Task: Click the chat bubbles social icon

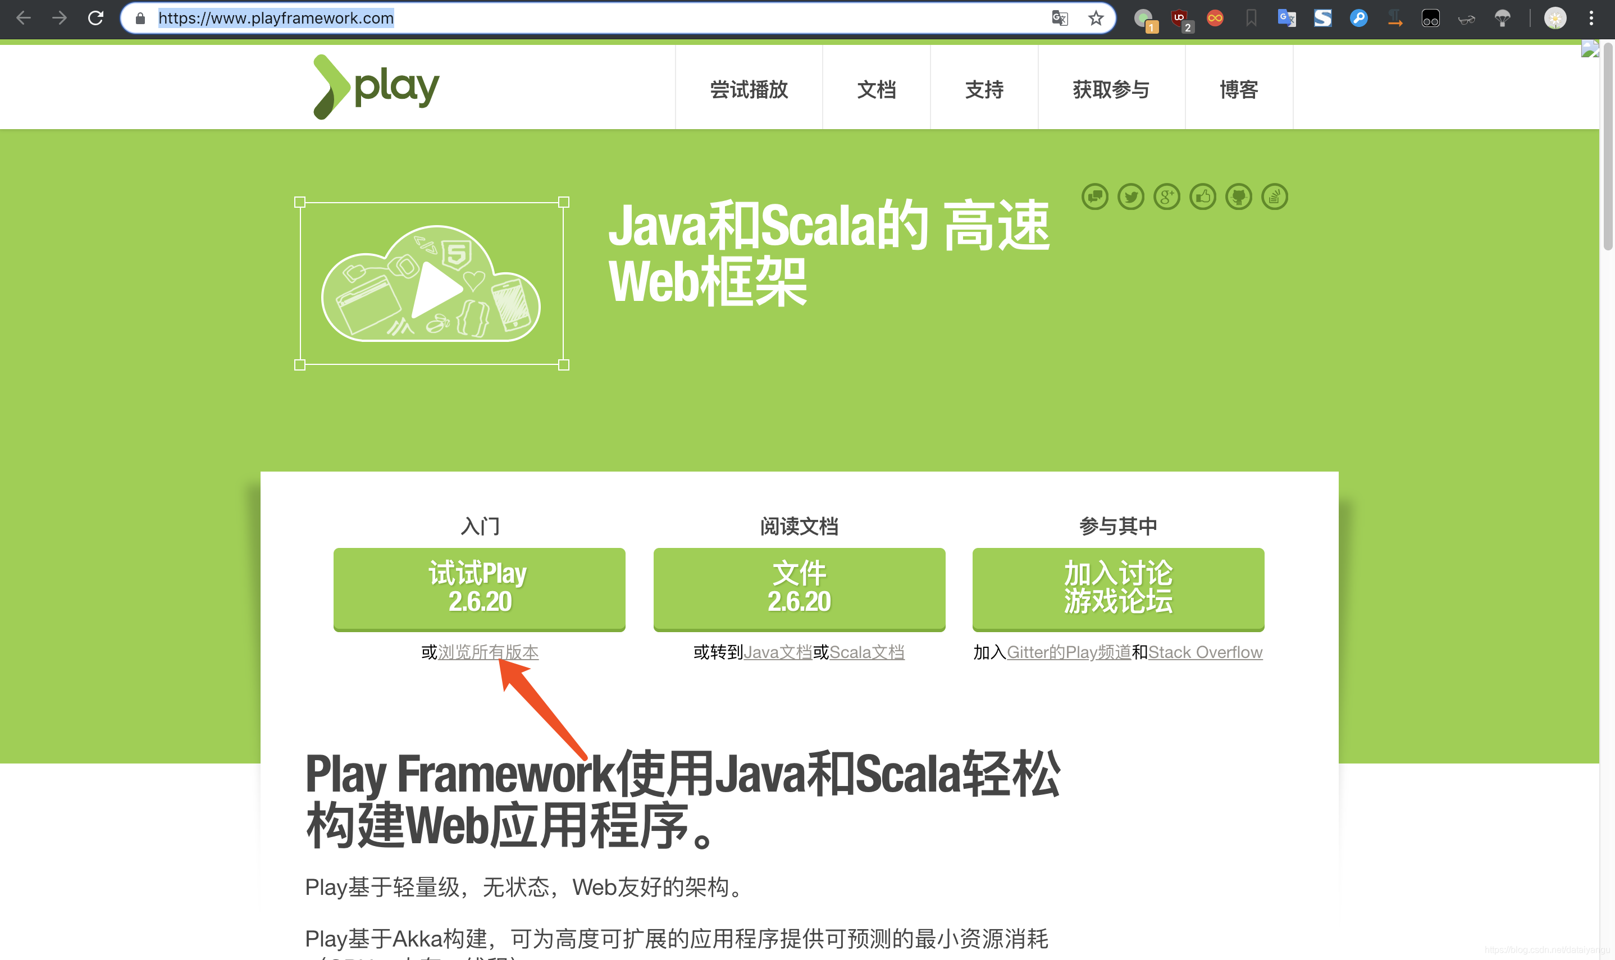Action: pyautogui.click(x=1095, y=196)
